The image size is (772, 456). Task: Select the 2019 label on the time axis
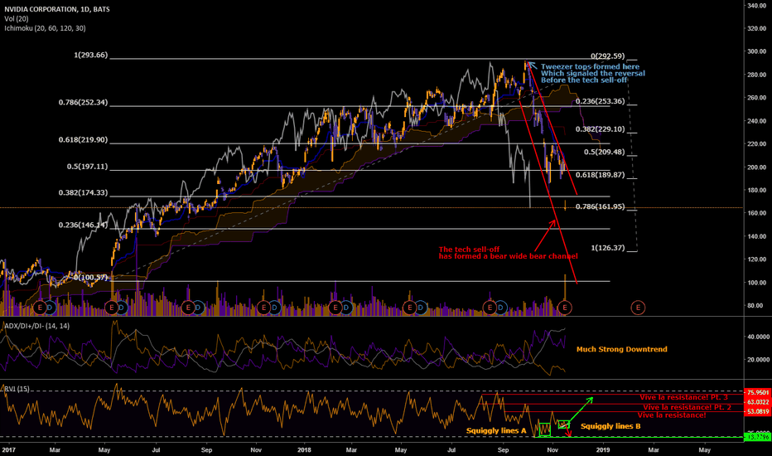pos(603,450)
